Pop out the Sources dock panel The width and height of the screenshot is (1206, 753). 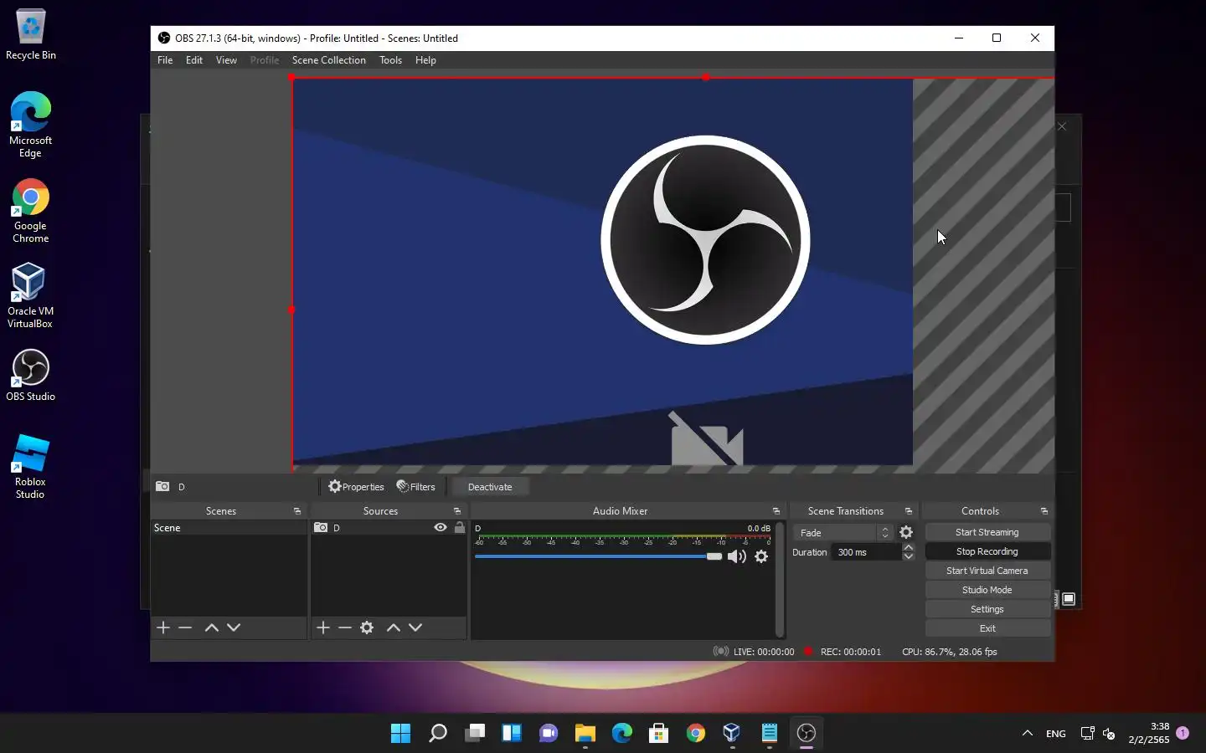(457, 511)
